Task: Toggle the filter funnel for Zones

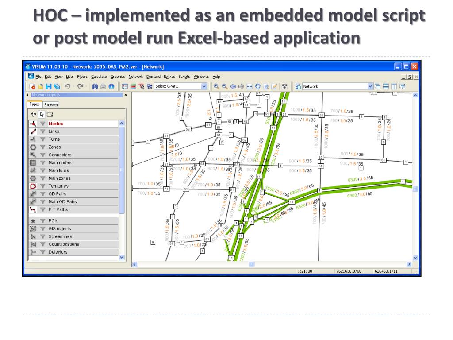Action: (43, 147)
